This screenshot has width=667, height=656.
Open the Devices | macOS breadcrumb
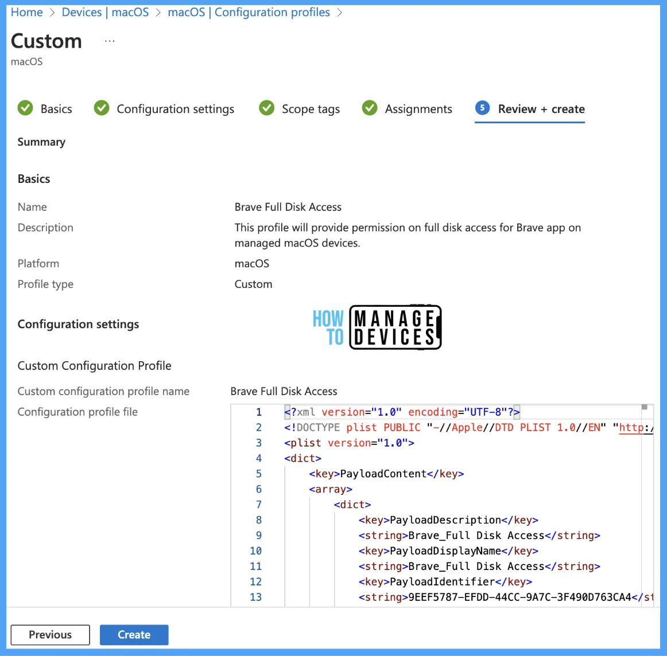(105, 12)
